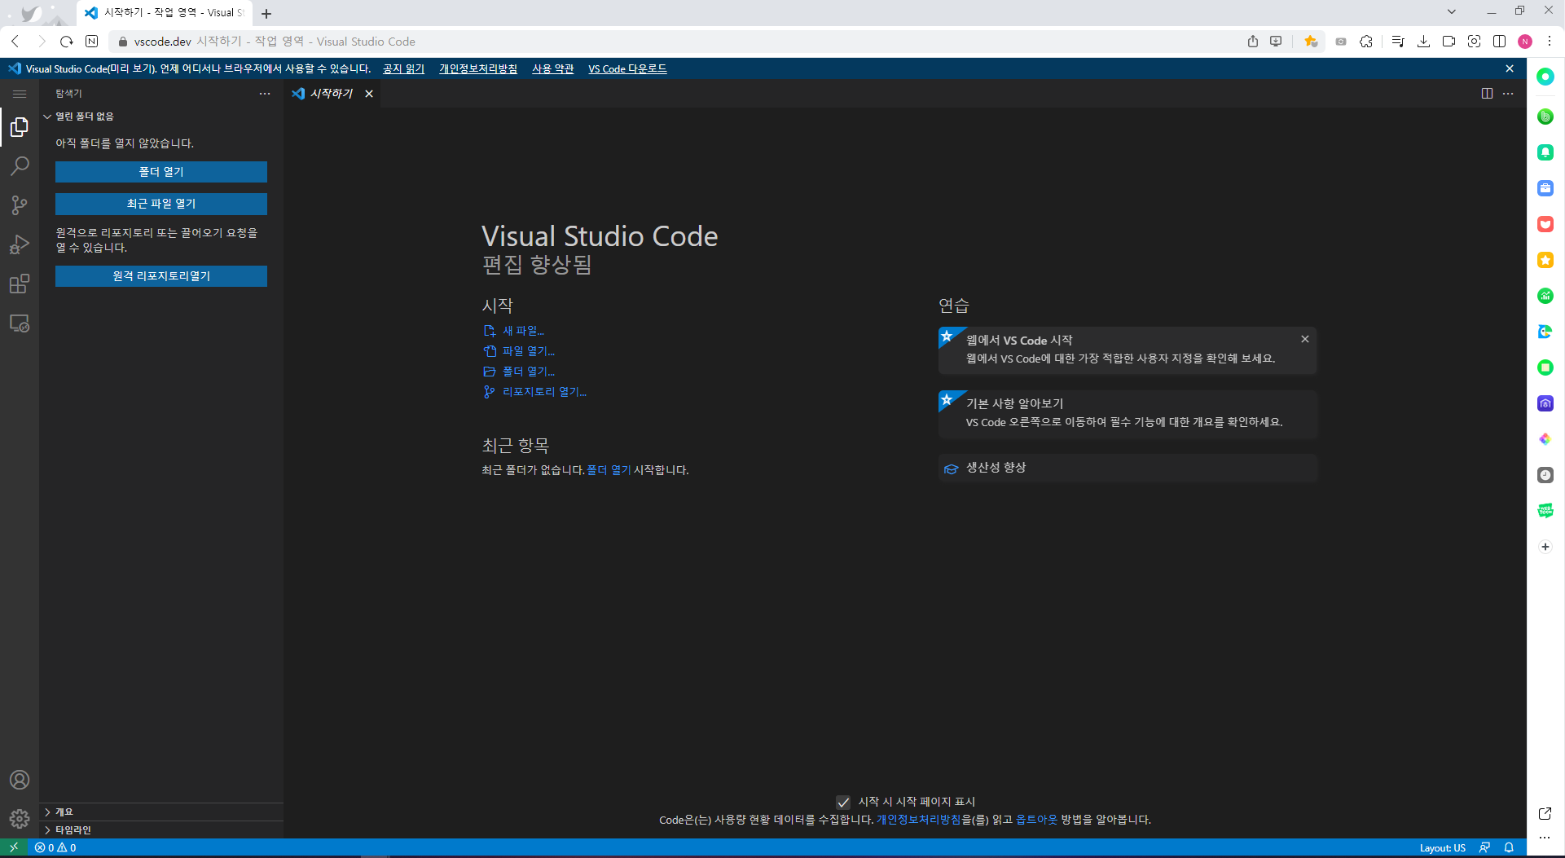Click 파일 열기... link
1565x858 pixels.
pyautogui.click(x=529, y=351)
